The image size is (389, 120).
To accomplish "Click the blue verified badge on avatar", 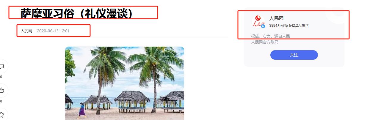I will click(x=263, y=26).
